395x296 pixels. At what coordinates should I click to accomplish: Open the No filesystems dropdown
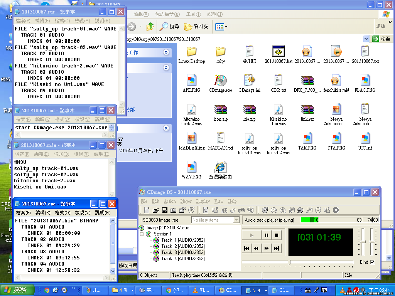pyautogui.click(x=236, y=220)
